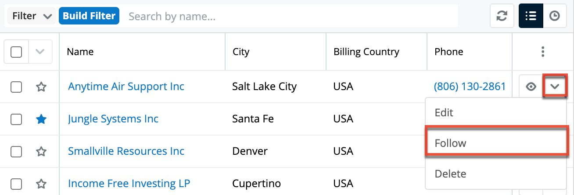Expand the Filter dropdown
Screen dimensions: 574x195
[32, 16]
